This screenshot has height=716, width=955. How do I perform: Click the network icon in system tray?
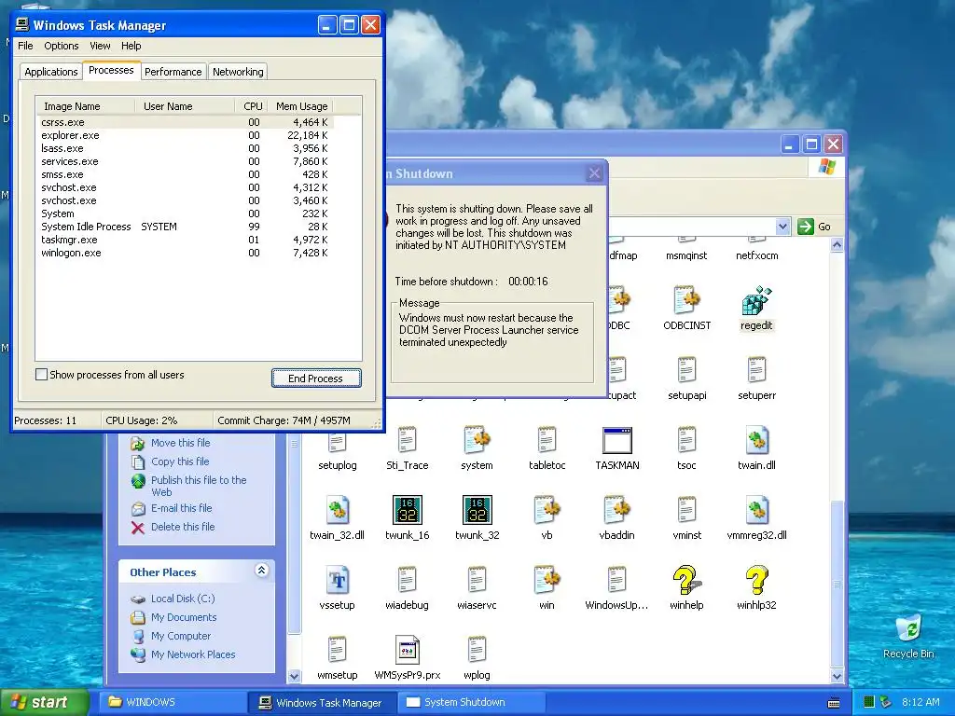click(x=886, y=702)
